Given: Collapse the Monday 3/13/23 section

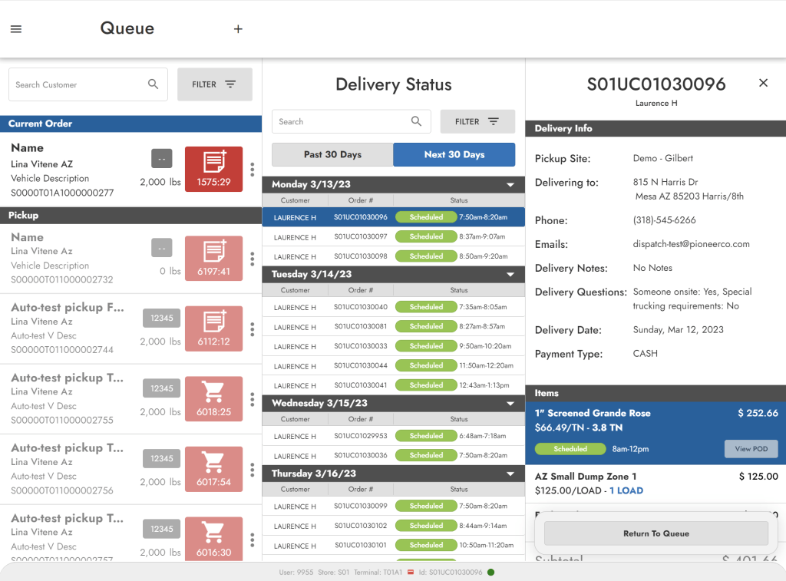Looking at the screenshot, I should (x=510, y=185).
